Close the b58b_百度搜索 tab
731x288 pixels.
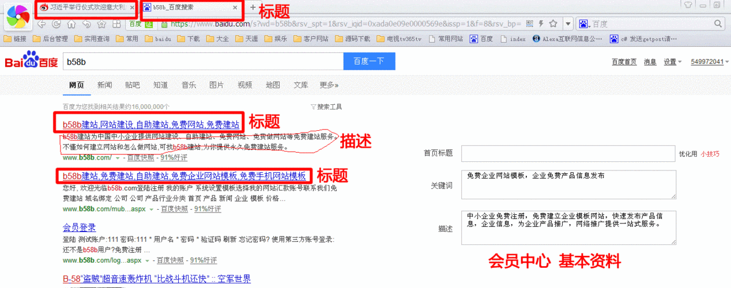pos(235,7)
